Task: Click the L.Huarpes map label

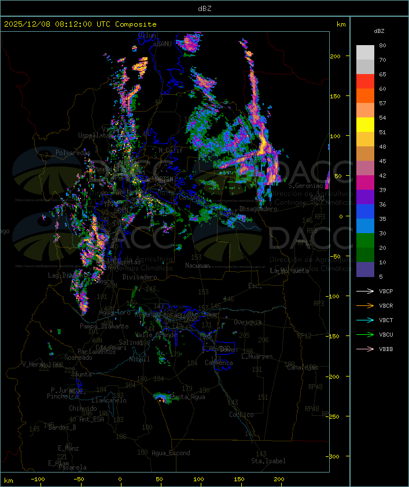Action: pyautogui.click(x=257, y=356)
